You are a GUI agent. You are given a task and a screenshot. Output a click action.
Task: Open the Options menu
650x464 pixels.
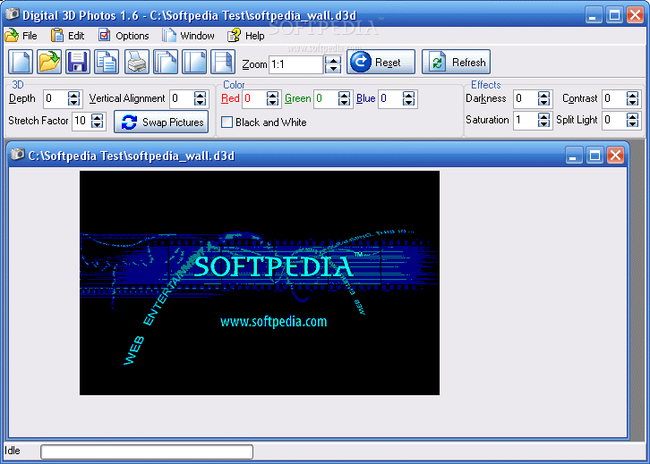click(x=124, y=36)
